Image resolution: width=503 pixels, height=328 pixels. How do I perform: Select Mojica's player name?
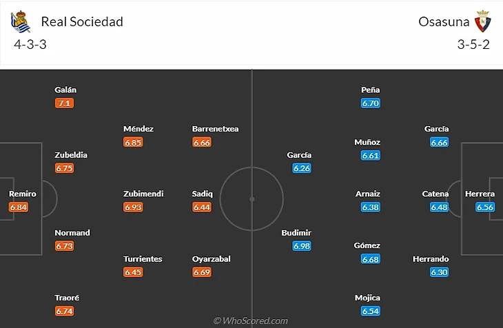[367, 298]
